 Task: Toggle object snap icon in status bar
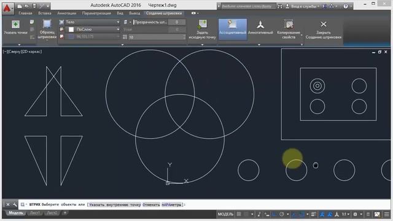pos(302,214)
